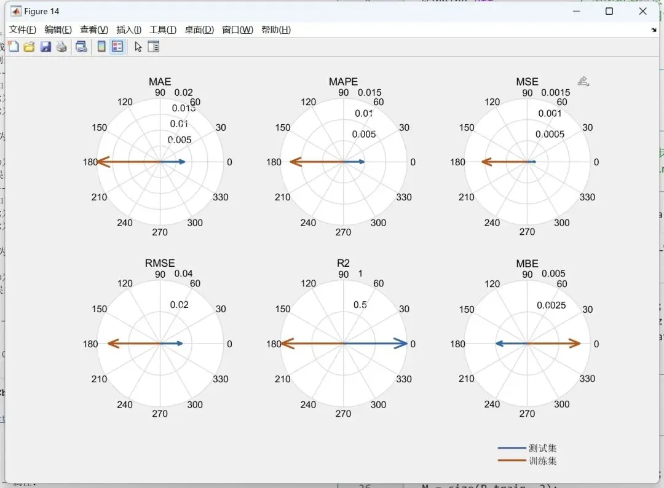The height and width of the screenshot is (488, 664).
Task: Click the 0.0005 radial label on MSE plot
Action: coord(550,134)
